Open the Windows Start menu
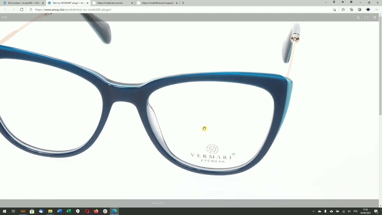Viewport: 382px width, 215px height. (4, 211)
